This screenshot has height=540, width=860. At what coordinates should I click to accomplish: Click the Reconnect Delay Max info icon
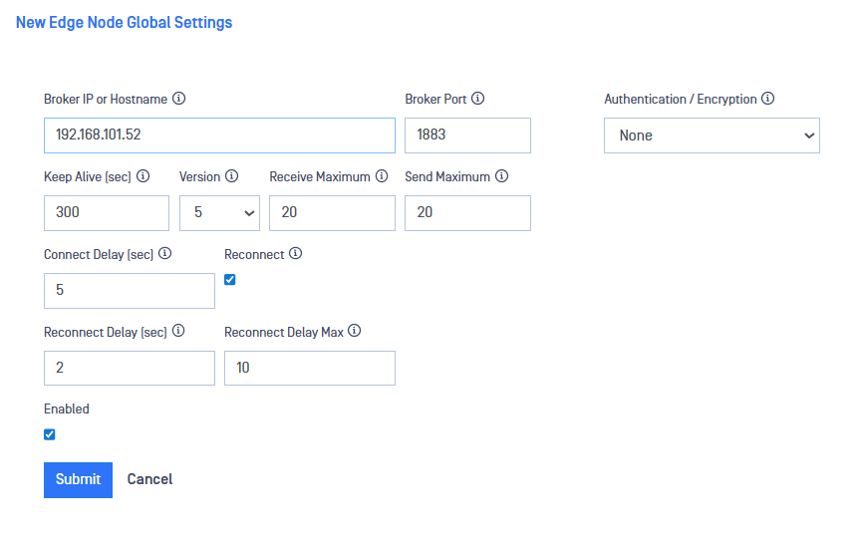click(355, 332)
